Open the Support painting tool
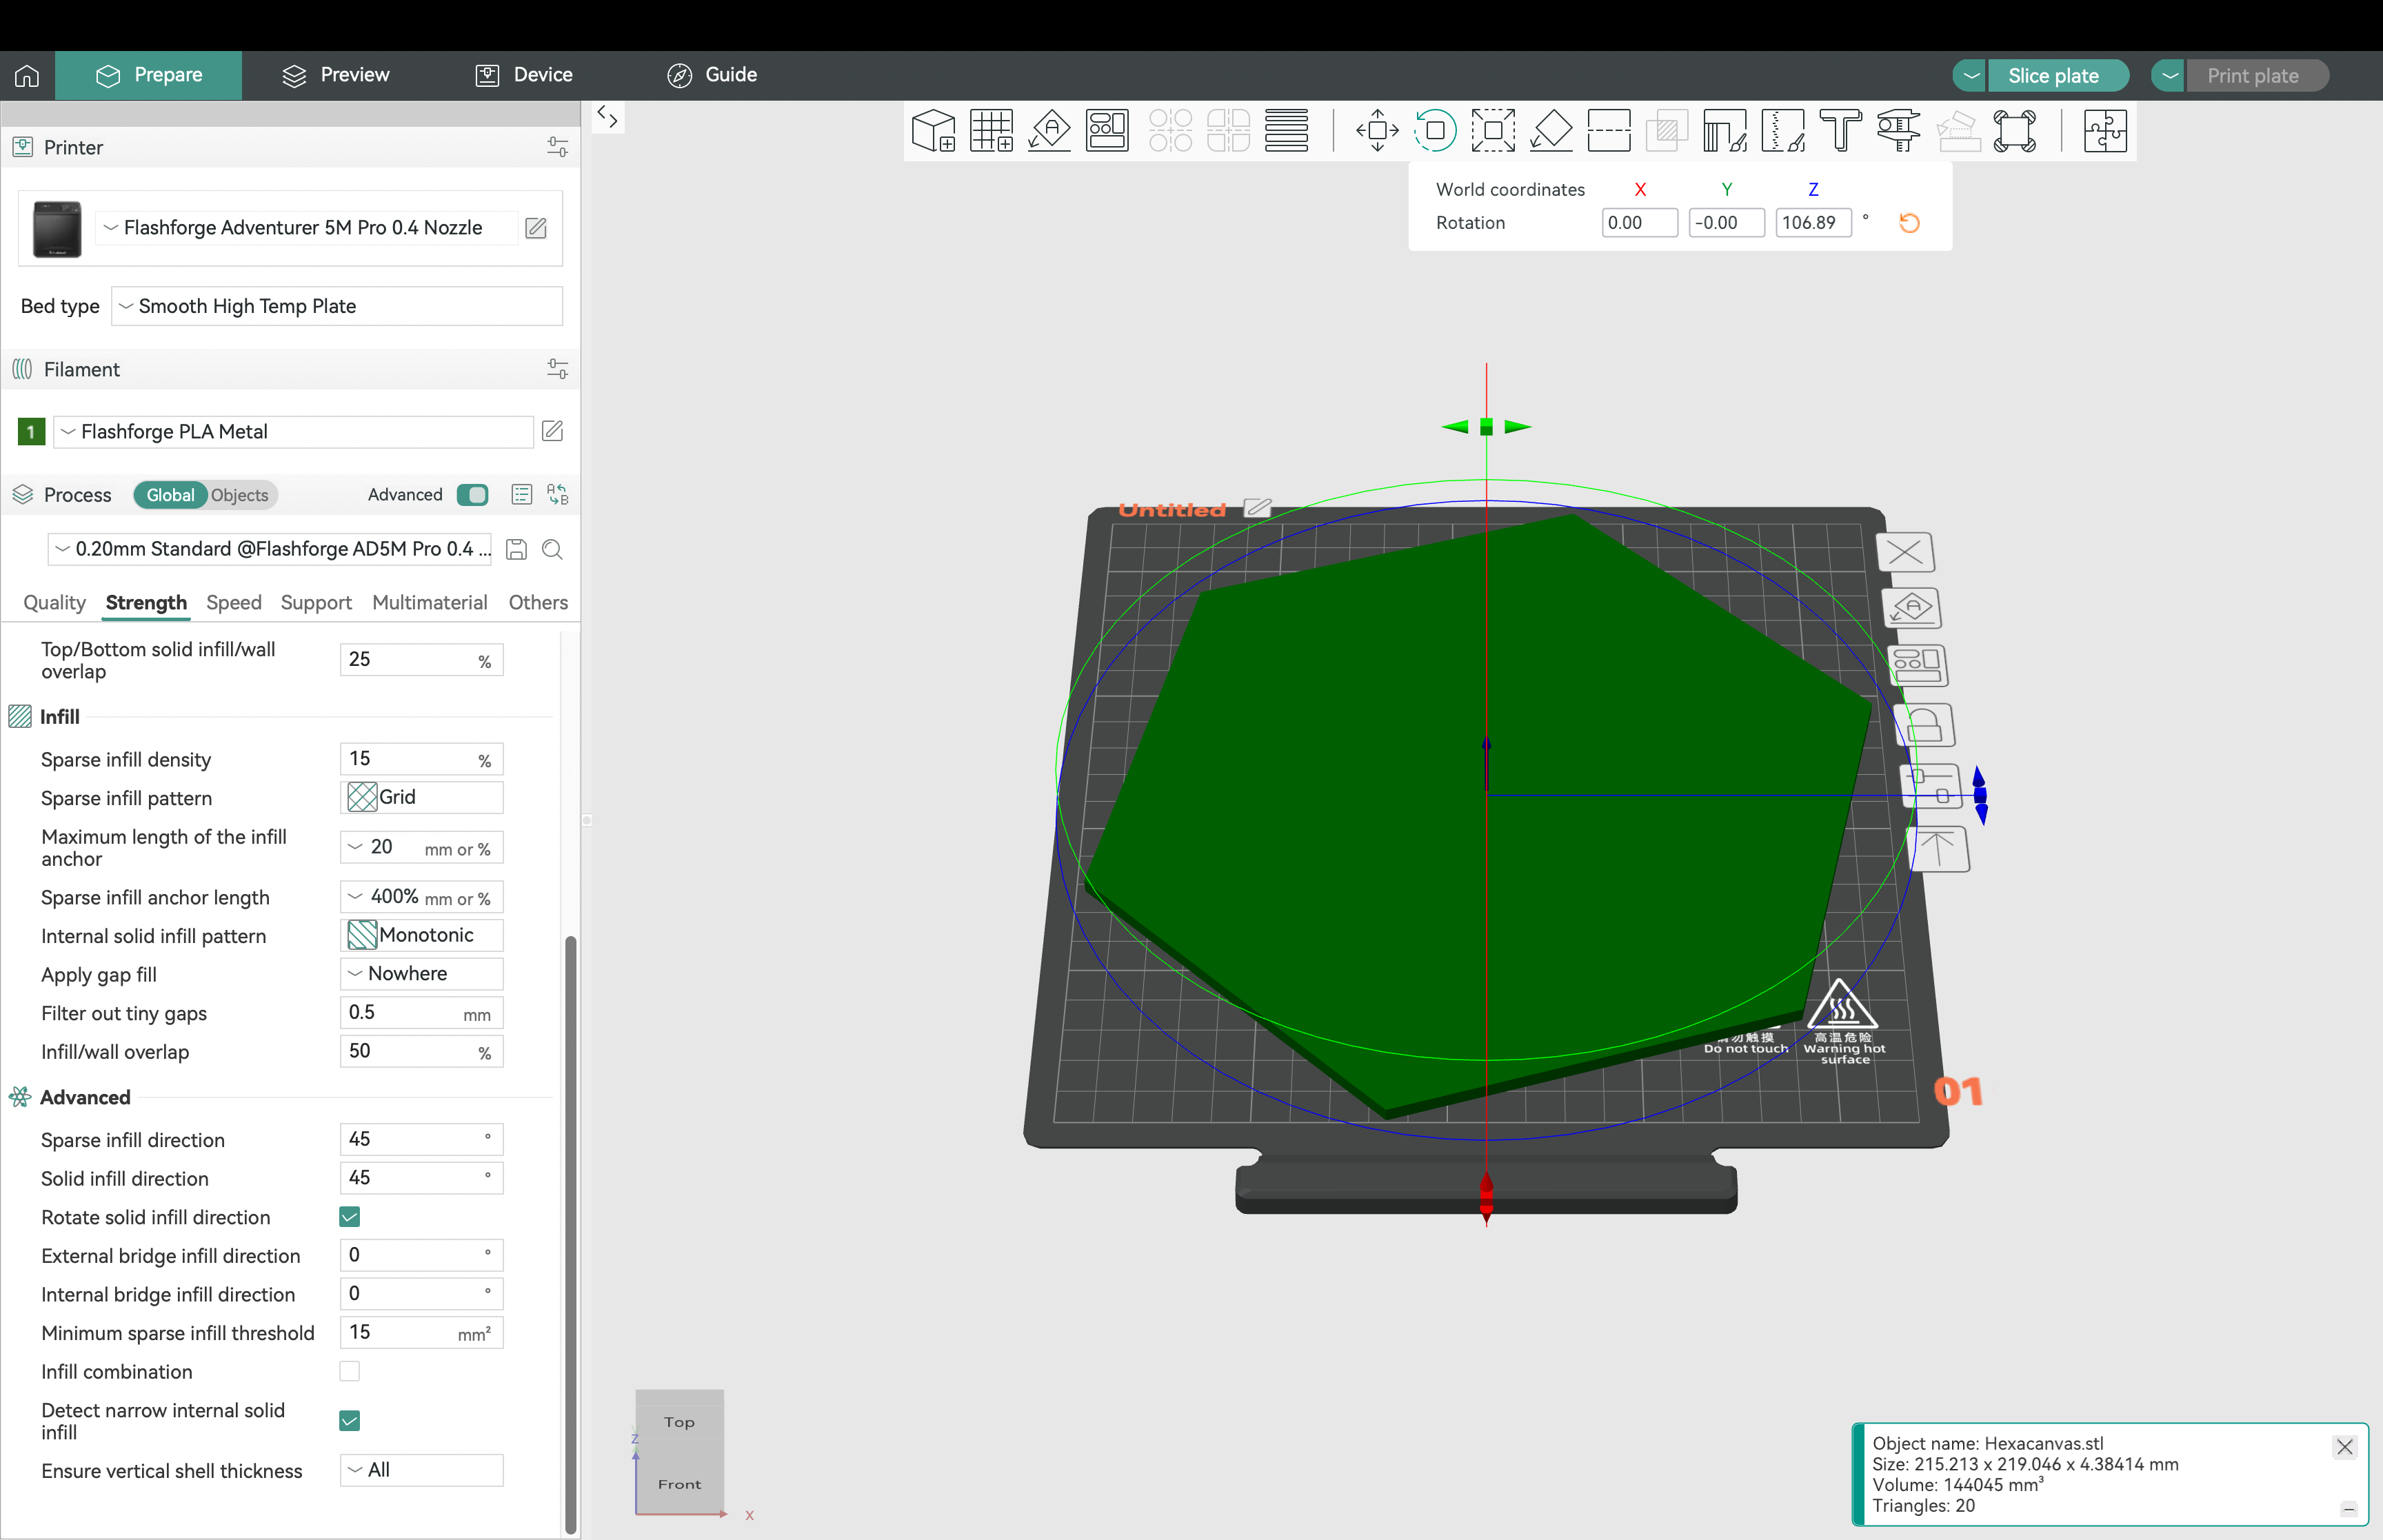The width and height of the screenshot is (2383, 1540). [x=1725, y=131]
